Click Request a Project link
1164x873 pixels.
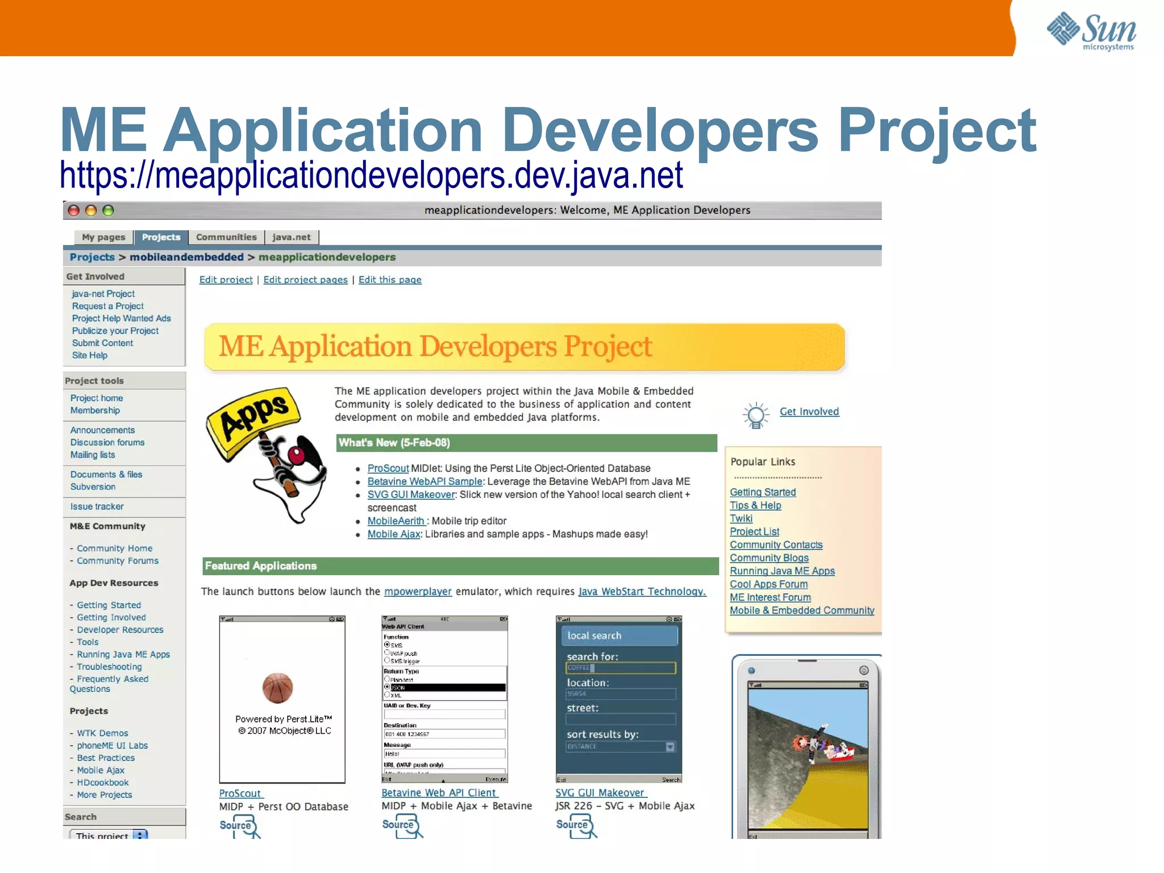107,306
